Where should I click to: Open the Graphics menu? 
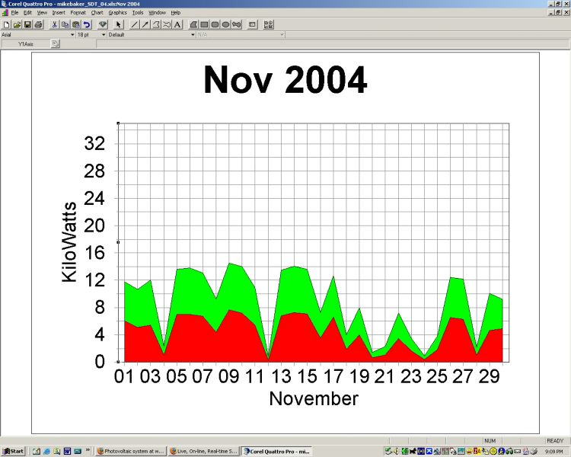click(x=117, y=13)
